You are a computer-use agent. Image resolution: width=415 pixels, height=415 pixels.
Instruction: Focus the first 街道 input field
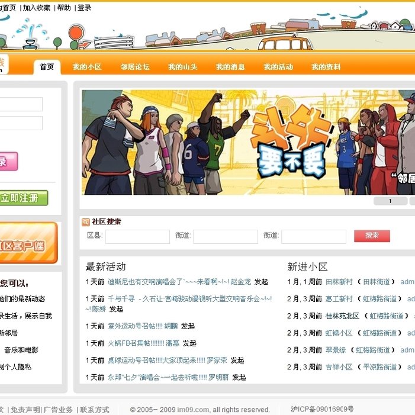(226, 237)
